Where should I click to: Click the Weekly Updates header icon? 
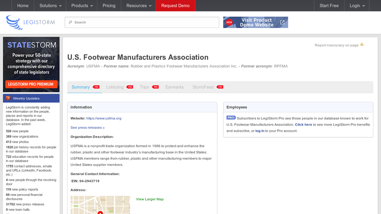(x=8, y=98)
